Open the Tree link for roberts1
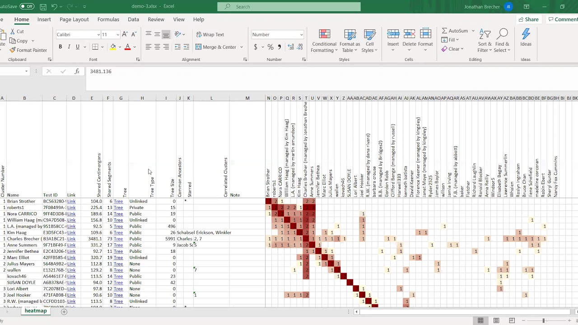Viewport: 578px width, 325px height. (x=118, y=208)
